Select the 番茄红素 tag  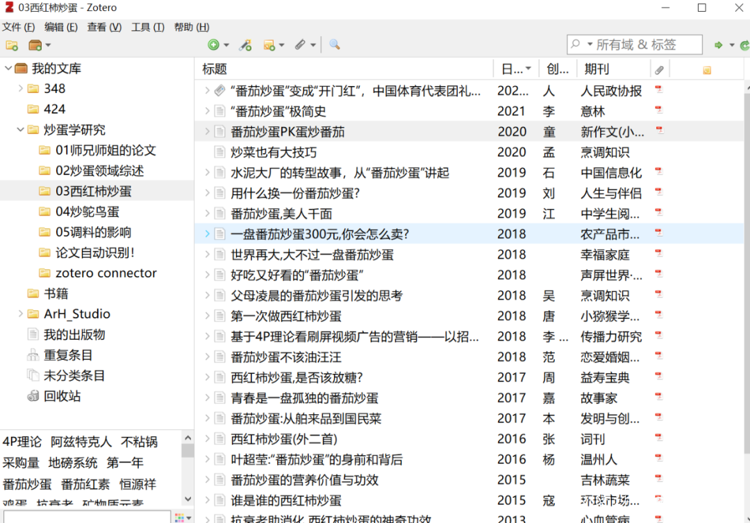click(85, 484)
